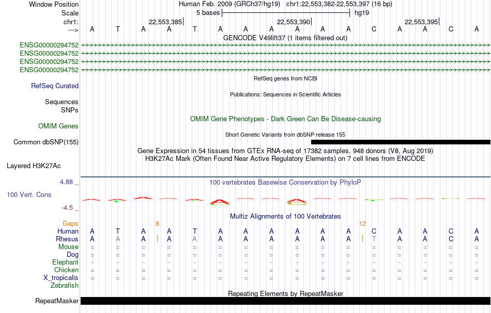491x313 pixels.
Task: Click the 22,553,395 ruler position
Action: tap(421, 22)
